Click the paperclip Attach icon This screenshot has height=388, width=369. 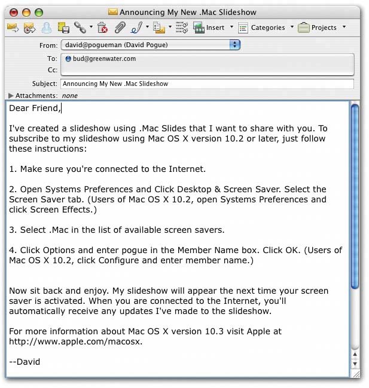click(120, 27)
